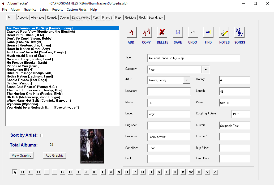Click the FIND flashlight icon

208,32
